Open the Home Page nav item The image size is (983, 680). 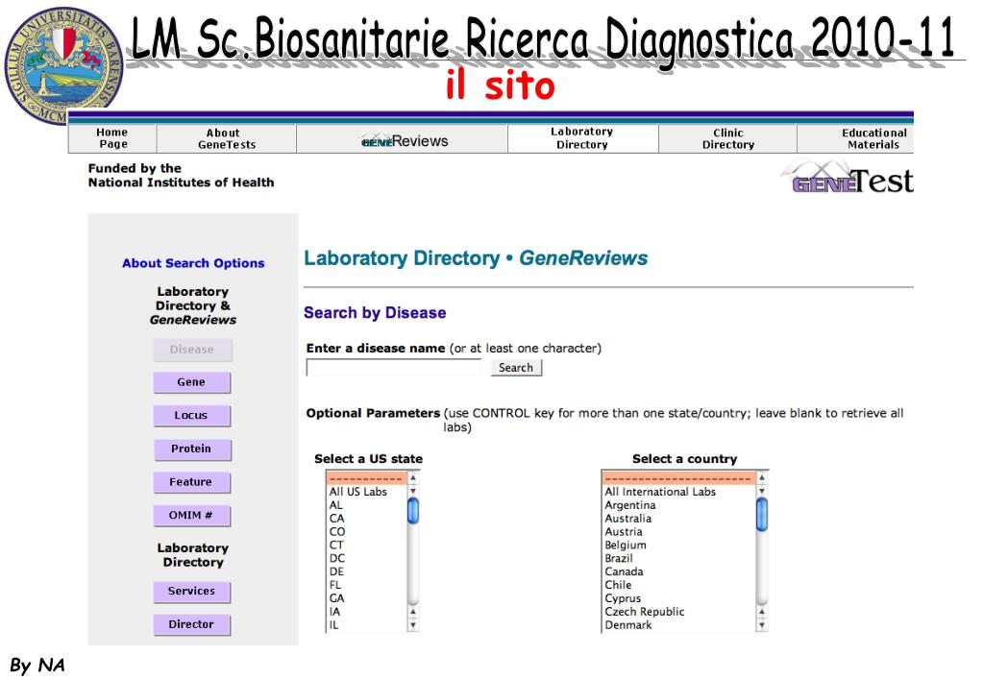pyautogui.click(x=112, y=138)
